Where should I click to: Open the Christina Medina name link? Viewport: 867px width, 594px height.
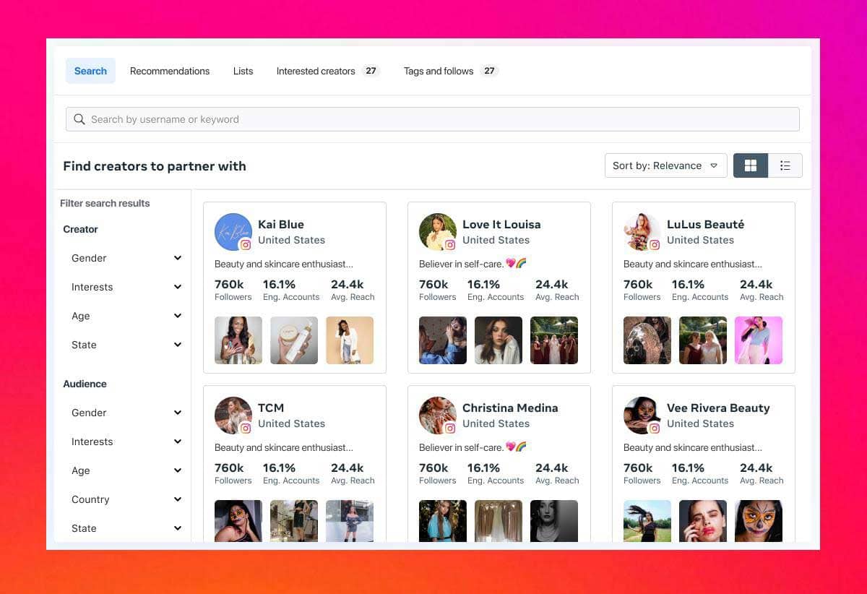510,408
